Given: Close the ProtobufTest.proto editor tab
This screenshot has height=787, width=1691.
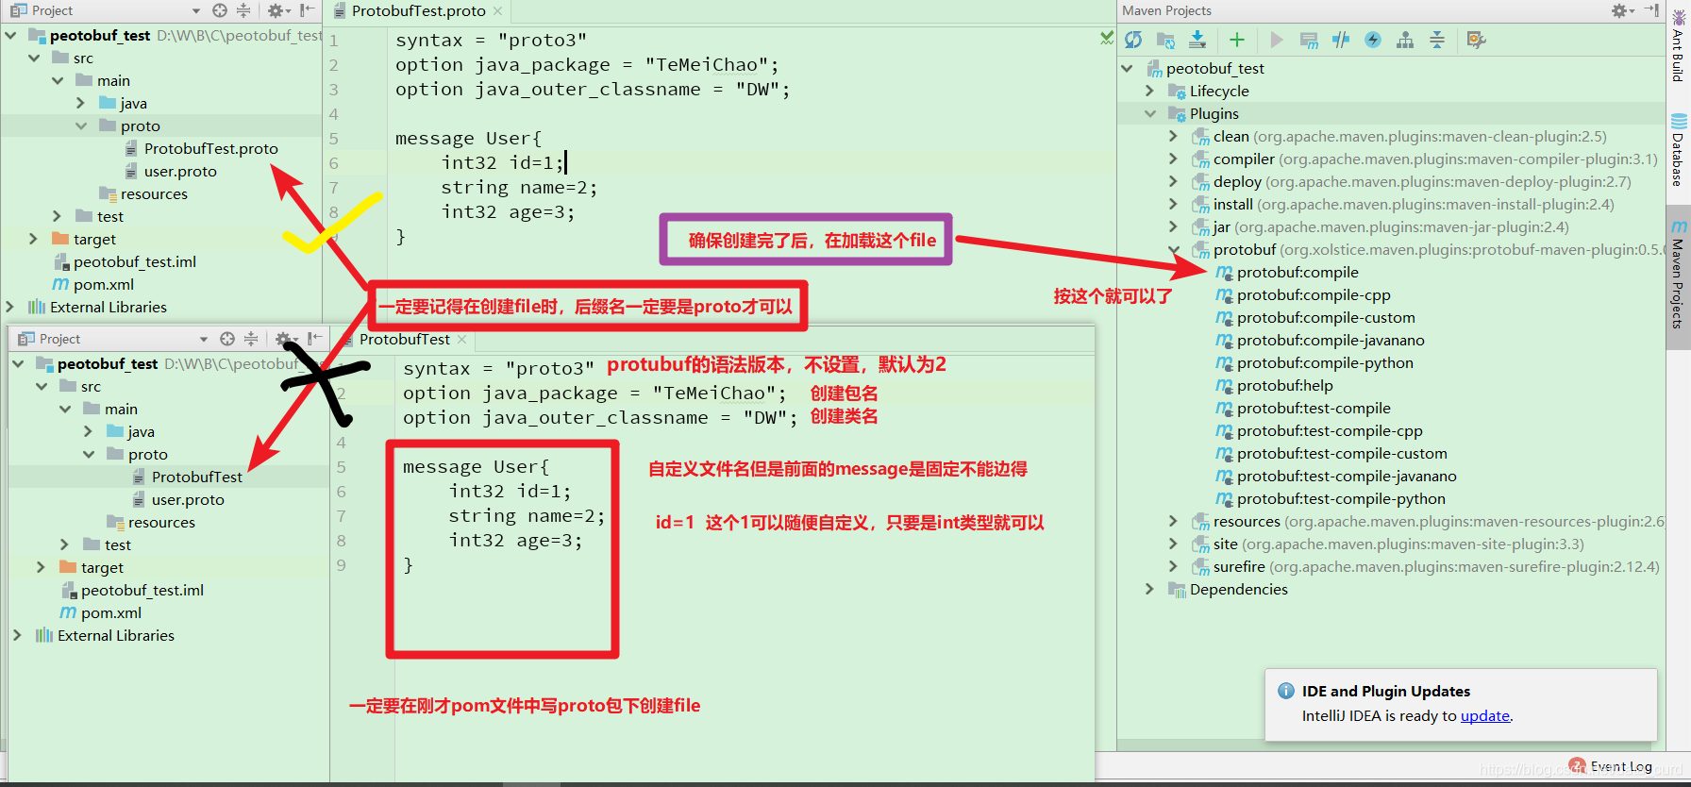Looking at the screenshot, I should pos(498,11).
